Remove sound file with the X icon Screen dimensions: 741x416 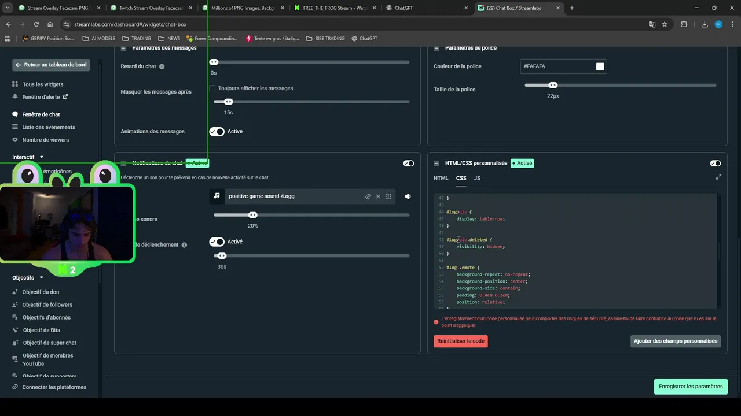(x=378, y=196)
